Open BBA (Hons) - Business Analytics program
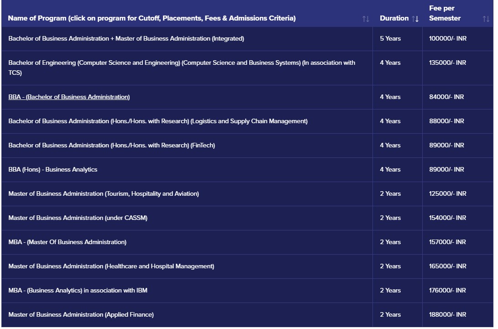 pos(52,170)
